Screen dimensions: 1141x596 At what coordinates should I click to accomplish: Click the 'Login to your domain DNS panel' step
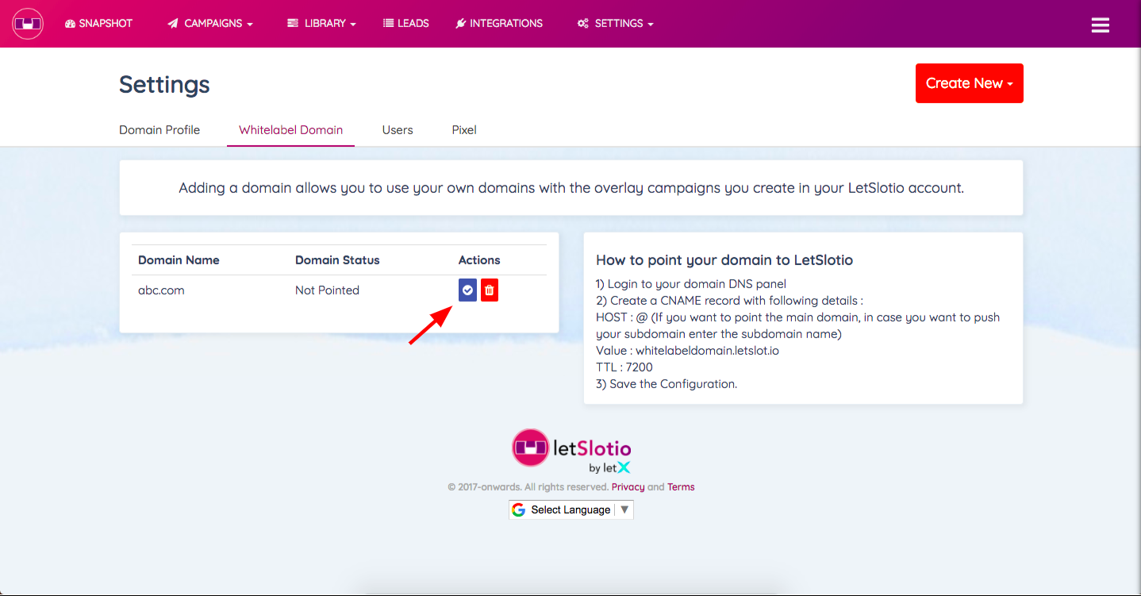point(691,284)
